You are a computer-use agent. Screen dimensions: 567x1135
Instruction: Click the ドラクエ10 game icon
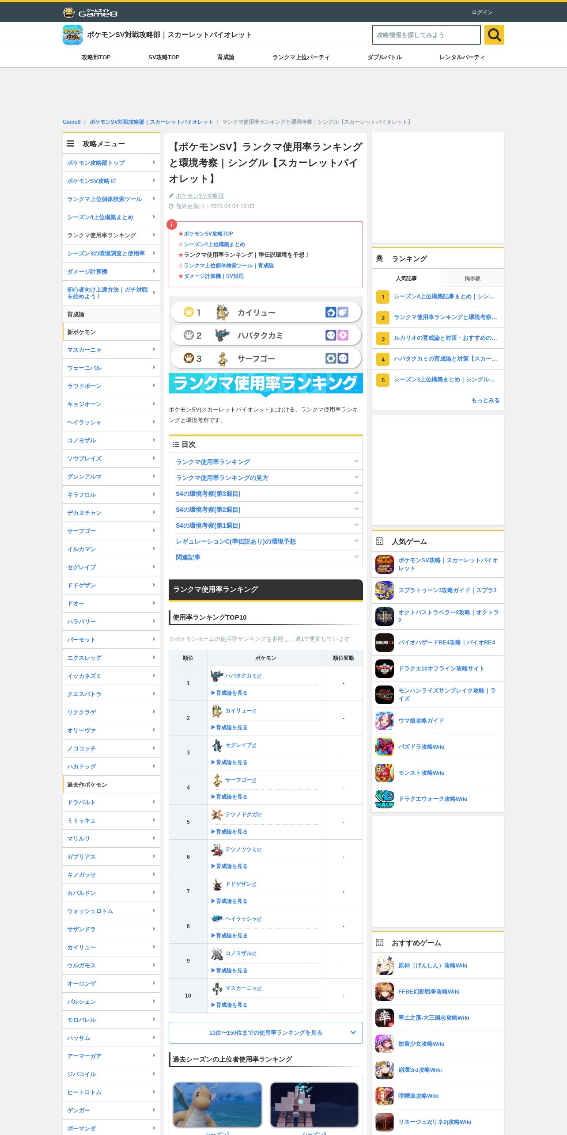point(385,669)
